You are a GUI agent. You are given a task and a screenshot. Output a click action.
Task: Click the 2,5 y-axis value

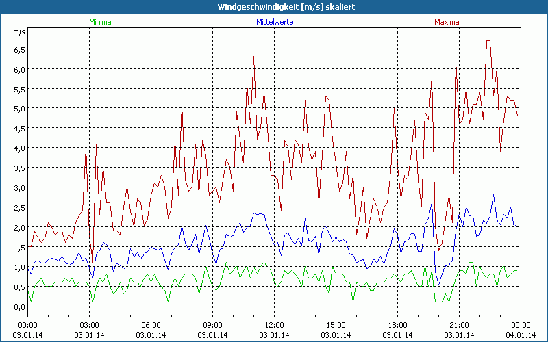(18, 207)
